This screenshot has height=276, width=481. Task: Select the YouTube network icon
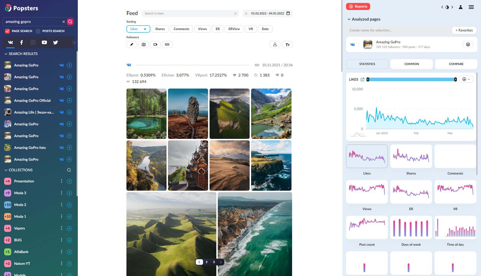[44, 42]
